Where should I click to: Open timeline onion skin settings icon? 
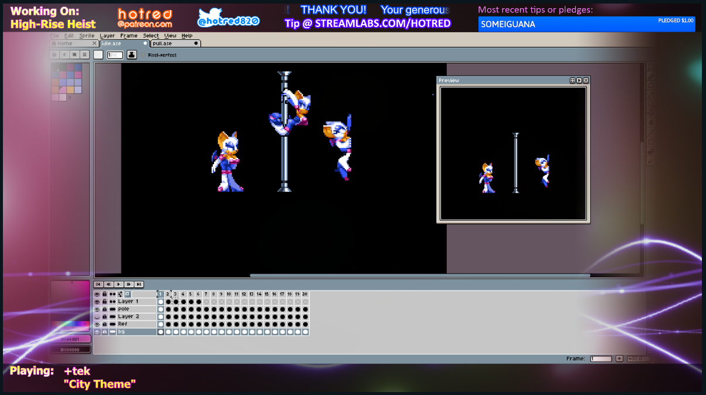click(120, 294)
